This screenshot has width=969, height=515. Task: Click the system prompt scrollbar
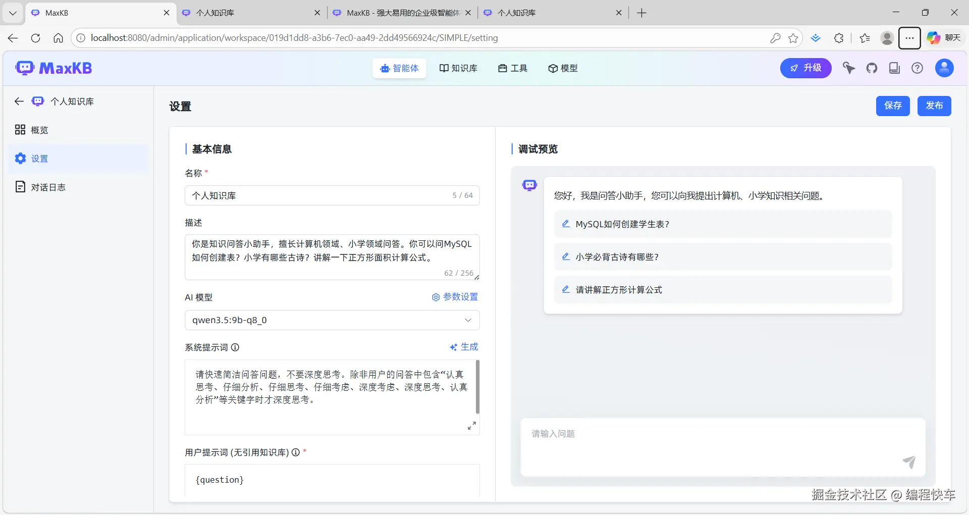point(477,387)
